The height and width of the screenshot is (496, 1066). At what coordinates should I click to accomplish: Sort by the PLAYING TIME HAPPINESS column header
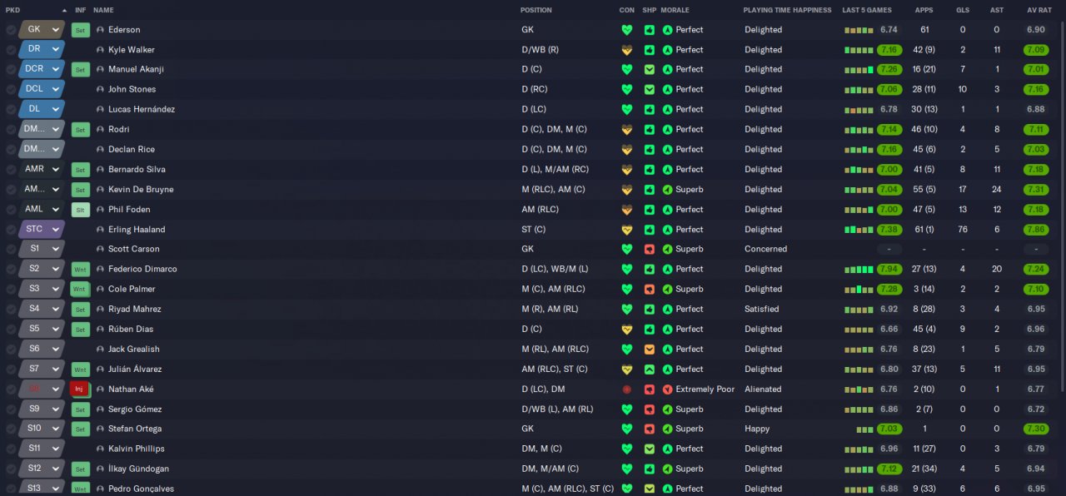[x=787, y=10]
